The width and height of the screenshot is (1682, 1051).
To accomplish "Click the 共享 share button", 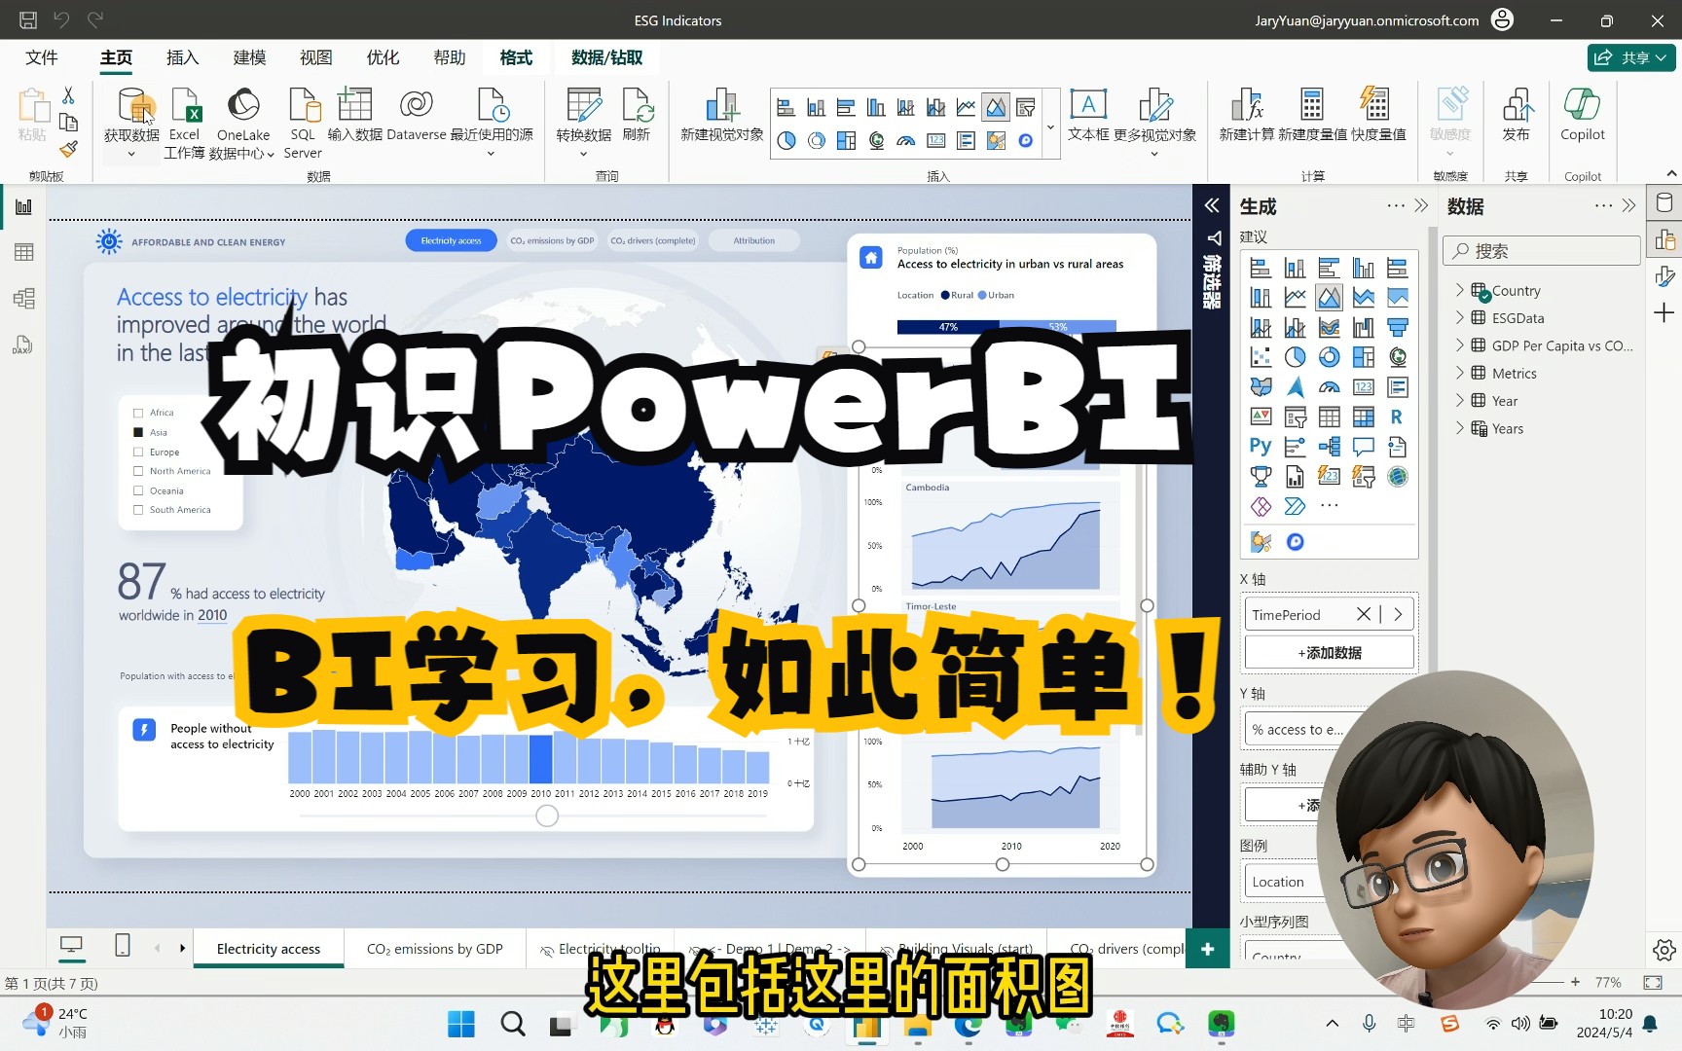I will [1632, 57].
